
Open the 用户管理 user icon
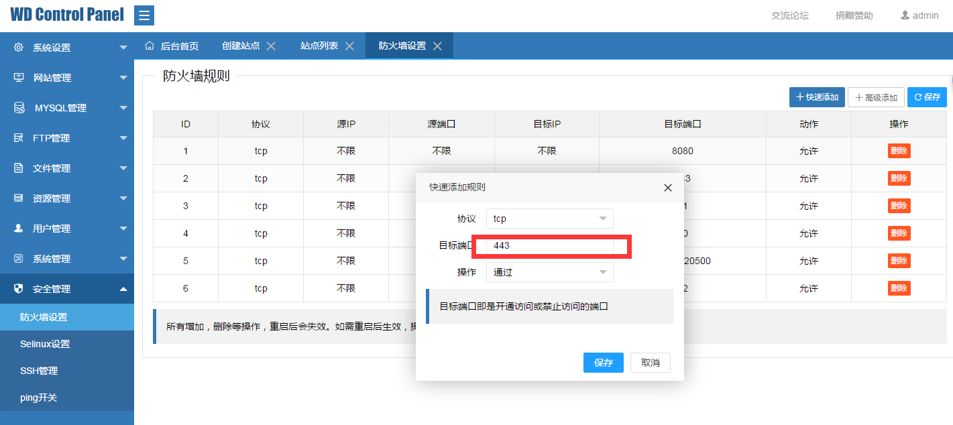click(19, 228)
